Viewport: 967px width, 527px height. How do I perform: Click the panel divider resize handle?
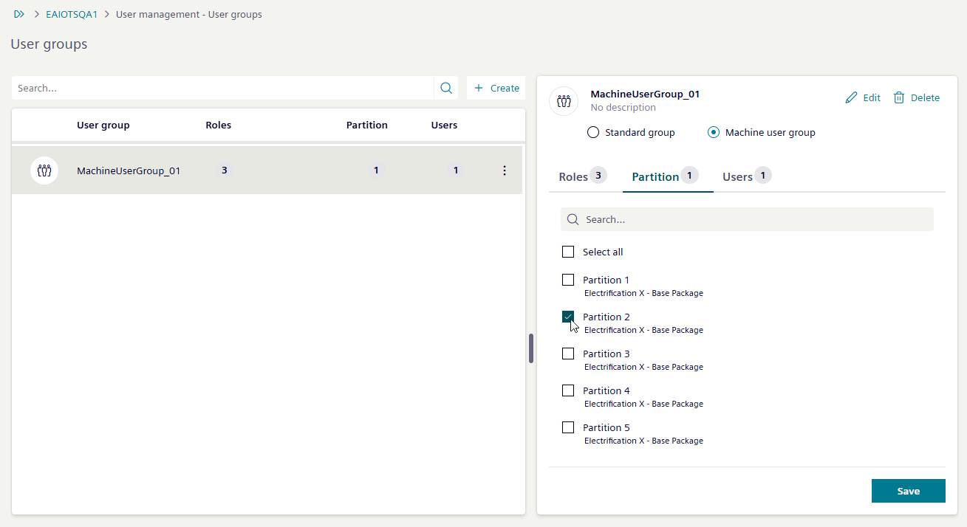tap(531, 348)
